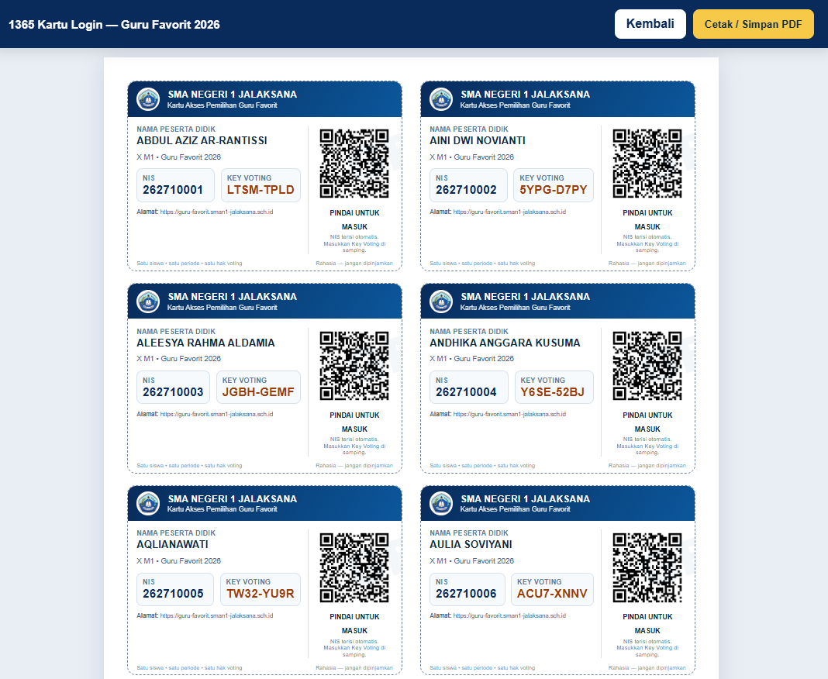Click school logo on Aleesya Rahma Aldamia card
This screenshot has height=679, width=828.
[148, 302]
